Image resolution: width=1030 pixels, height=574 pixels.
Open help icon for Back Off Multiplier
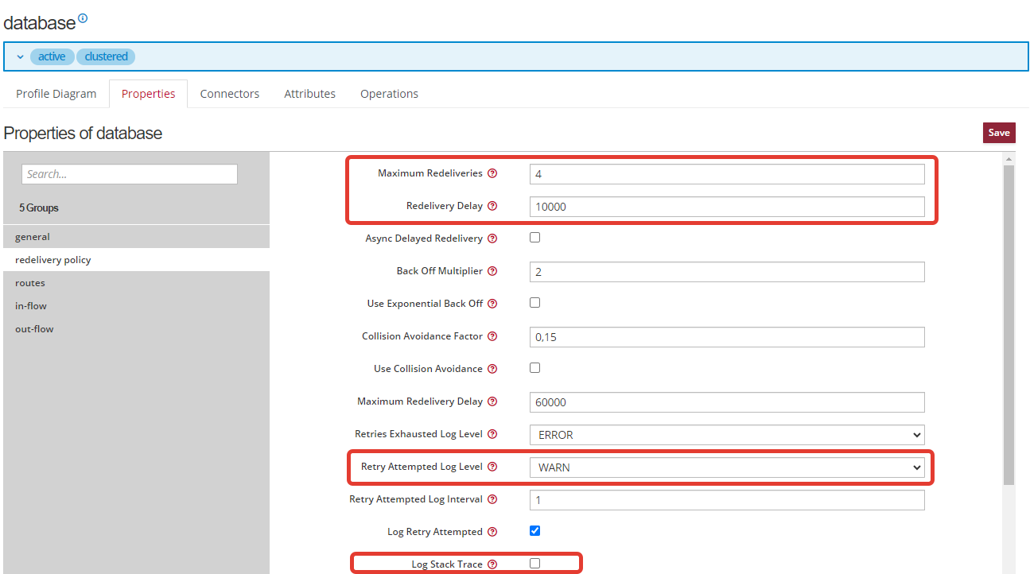492,271
